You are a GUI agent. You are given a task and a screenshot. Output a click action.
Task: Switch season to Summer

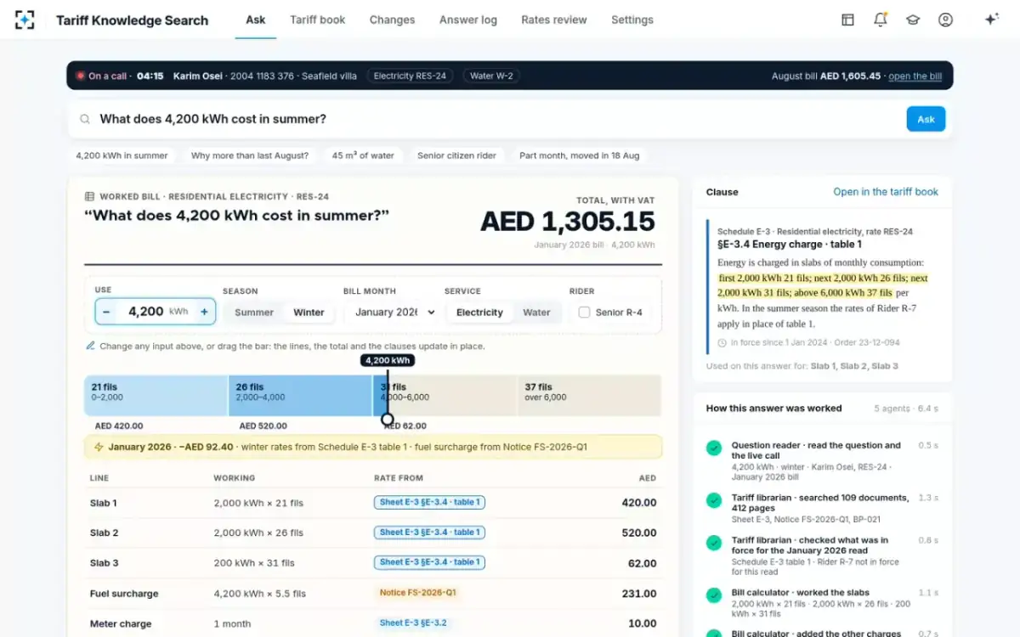[254, 313]
